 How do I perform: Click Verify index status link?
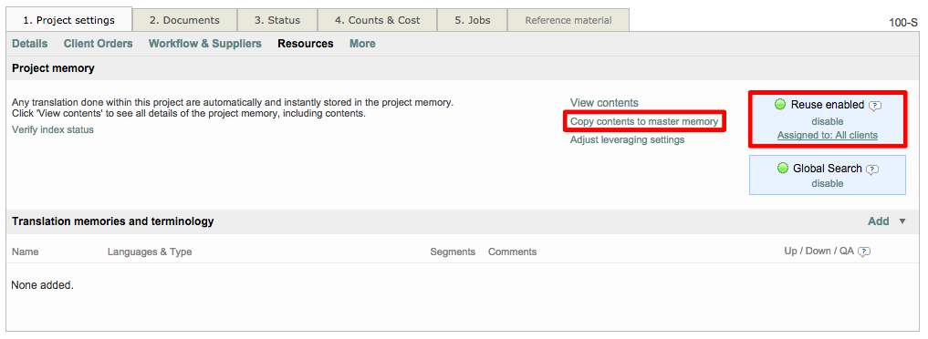(x=53, y=130)
